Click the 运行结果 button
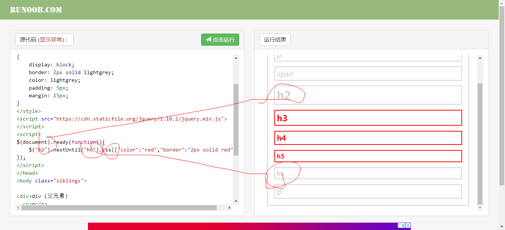Screen dimensions: 505x230 pyautogui.click(x=275, y=40)
